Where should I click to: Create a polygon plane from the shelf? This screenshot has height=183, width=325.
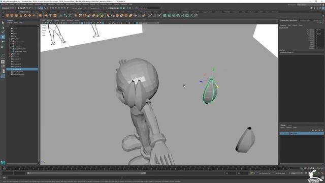(29, 15)
